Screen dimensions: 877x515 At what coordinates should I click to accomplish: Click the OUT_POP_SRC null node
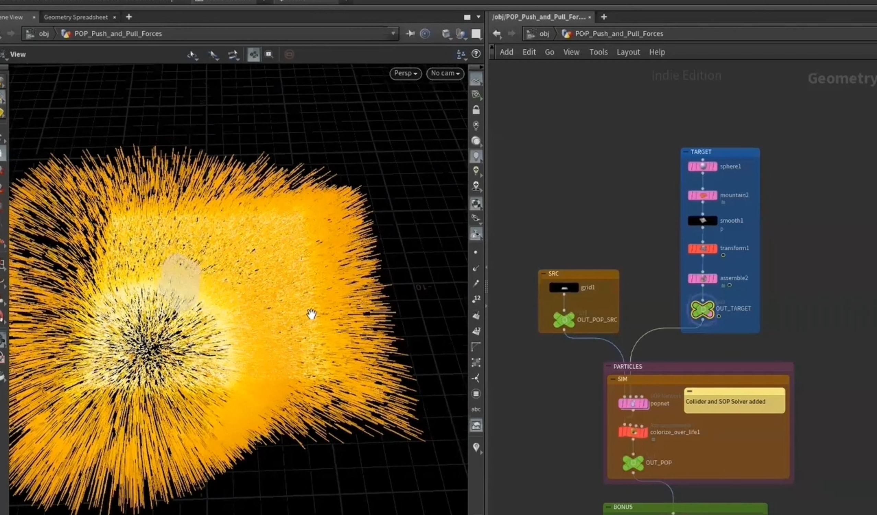tap(564, 320)
